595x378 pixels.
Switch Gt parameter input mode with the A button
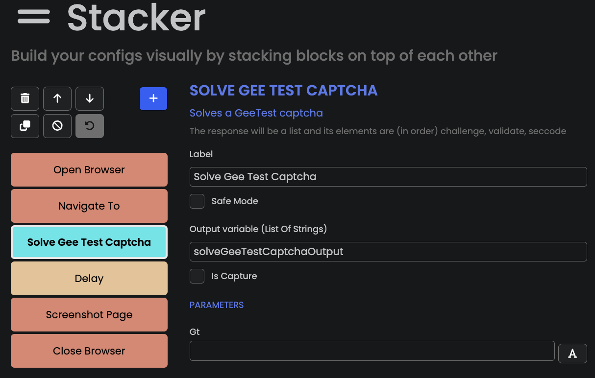click(572, 353)
